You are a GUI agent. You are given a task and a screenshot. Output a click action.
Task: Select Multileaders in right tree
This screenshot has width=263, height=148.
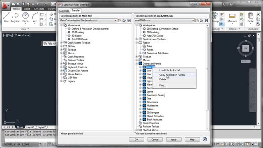152,106
